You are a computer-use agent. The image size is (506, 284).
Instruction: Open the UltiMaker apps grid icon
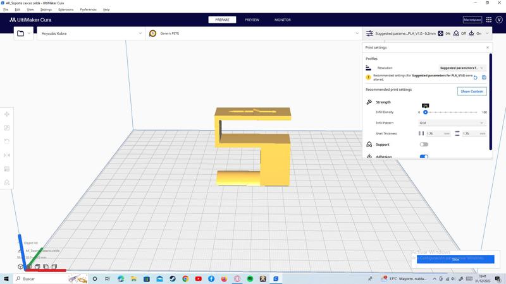tap(489, 20)
